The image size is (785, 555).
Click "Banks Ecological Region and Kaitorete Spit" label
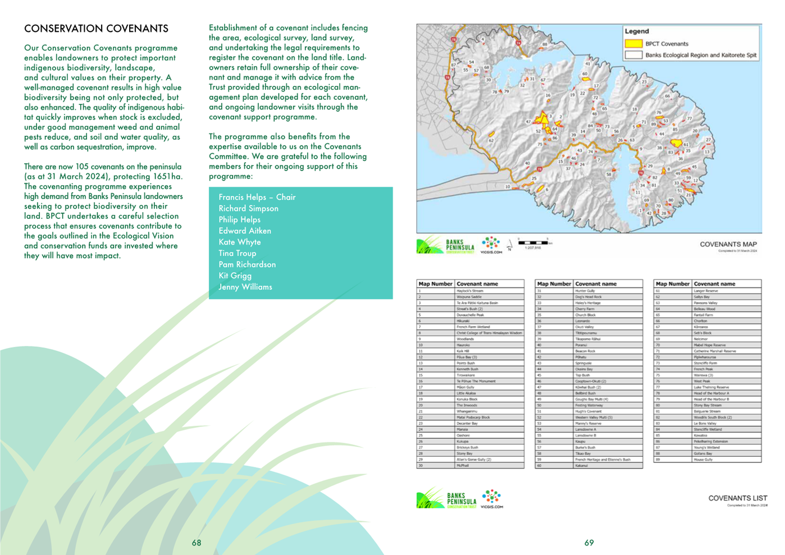point(701,56)
